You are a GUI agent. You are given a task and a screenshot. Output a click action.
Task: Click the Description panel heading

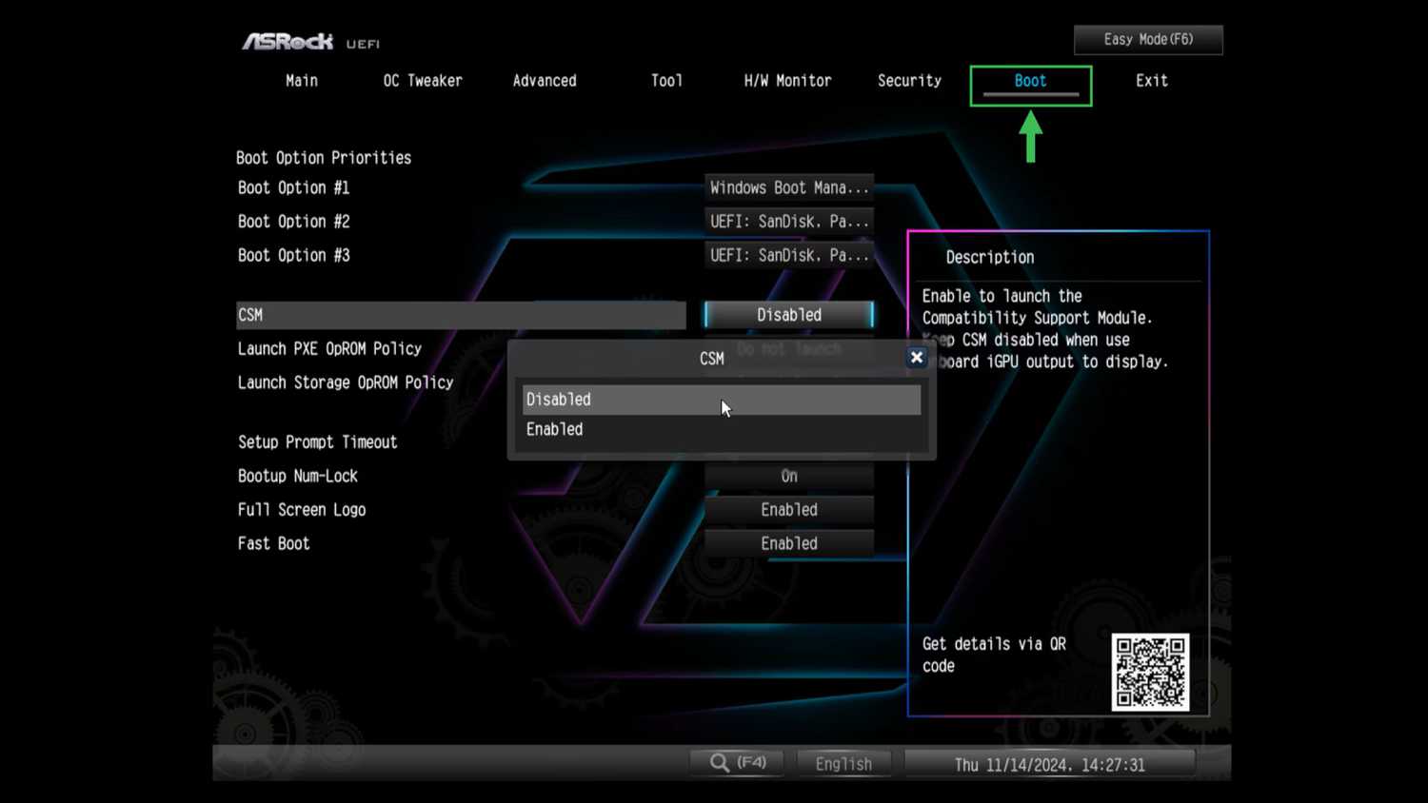click(990, 257)
